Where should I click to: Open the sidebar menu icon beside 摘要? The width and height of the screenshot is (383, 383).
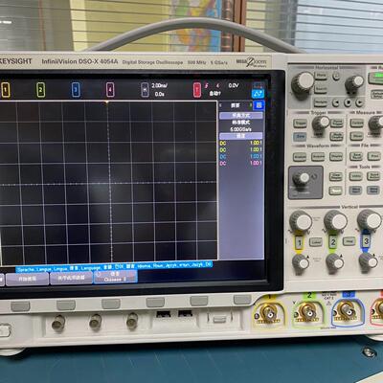pyautogui.click(x=259, y=105)
